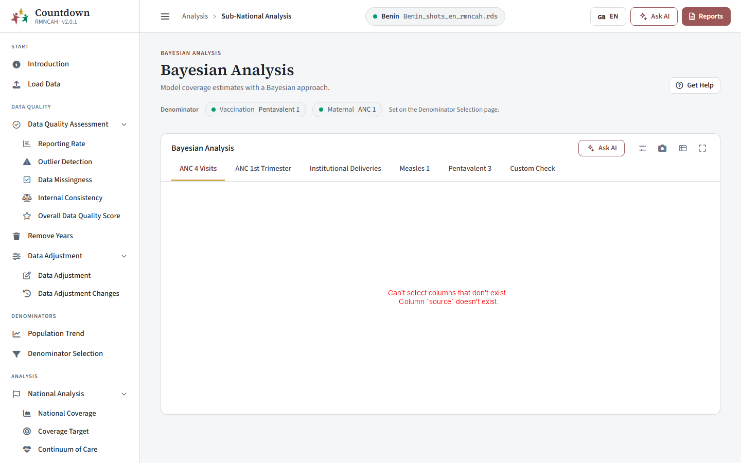Click the Coverage Target bullseye icon
741x463 pixels.
(x=27, y=432)
